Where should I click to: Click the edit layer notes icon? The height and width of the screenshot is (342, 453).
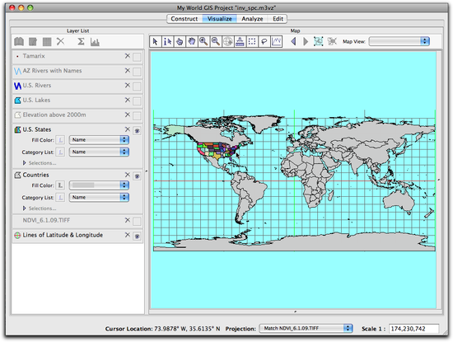coord(33,42)
